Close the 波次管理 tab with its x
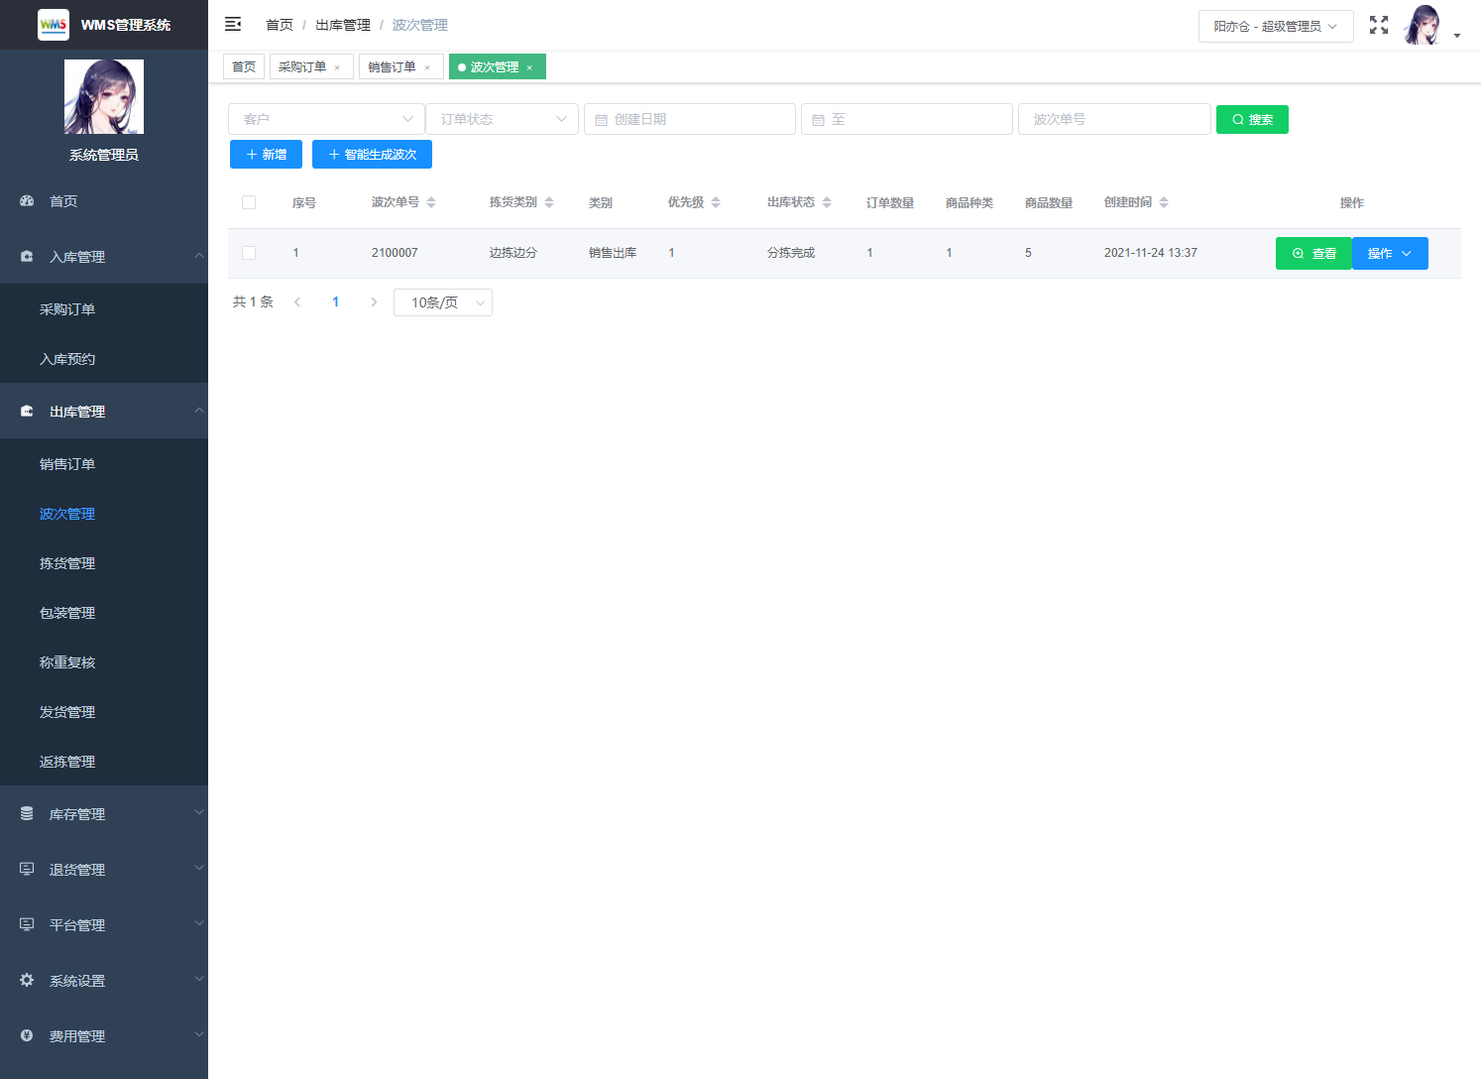This screenshot has width=1481, height=1079. coord(529,67)
